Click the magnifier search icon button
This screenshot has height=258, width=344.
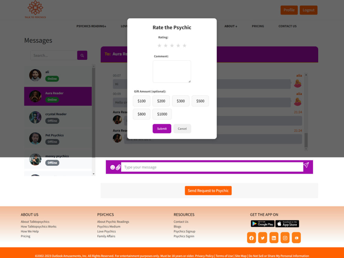(82, 55)
